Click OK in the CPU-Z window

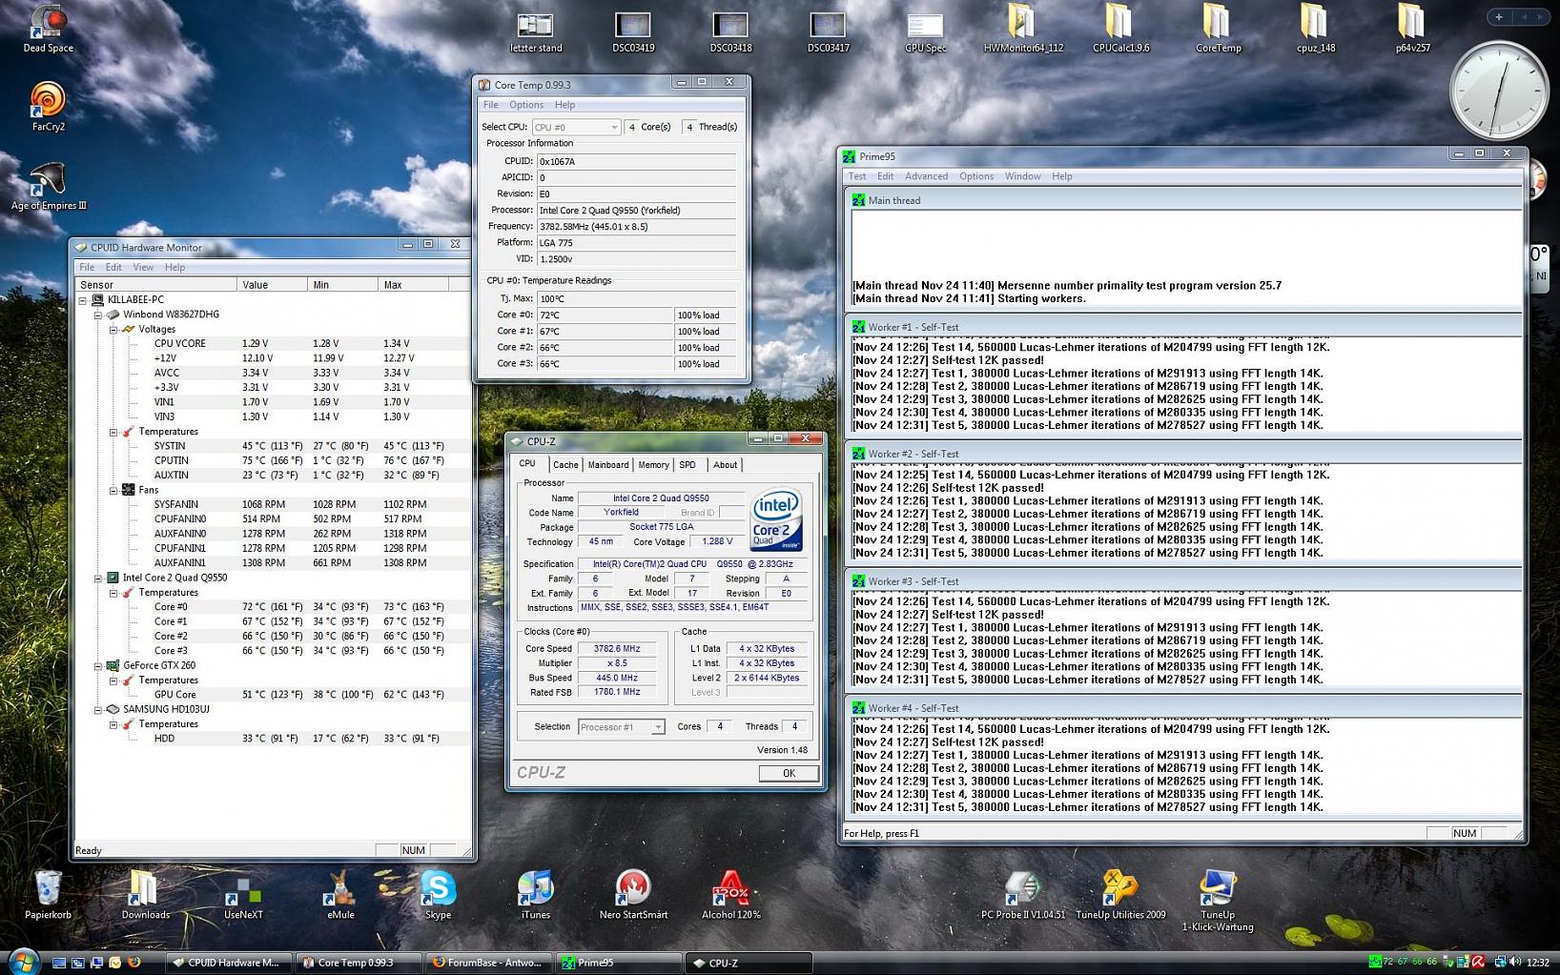(x=789, y=773)
